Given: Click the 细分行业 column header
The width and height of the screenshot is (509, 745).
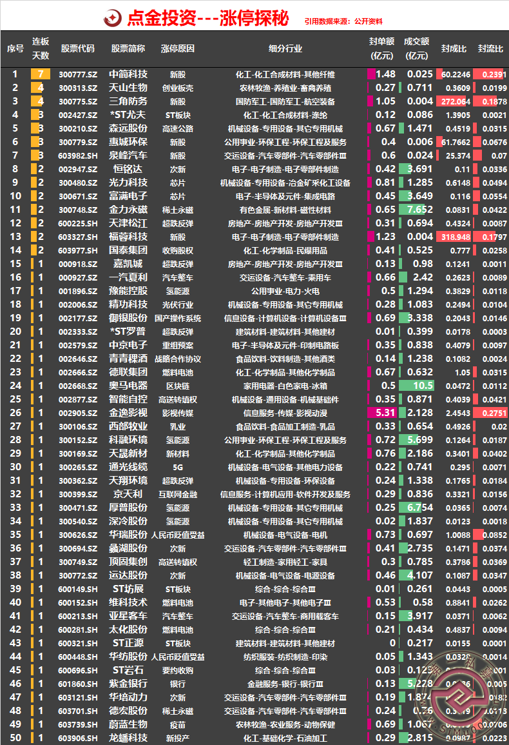Looking at the screenshot, I should tap(285, 48).
